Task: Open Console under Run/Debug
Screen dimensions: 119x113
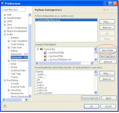Action: click(15, 83)
